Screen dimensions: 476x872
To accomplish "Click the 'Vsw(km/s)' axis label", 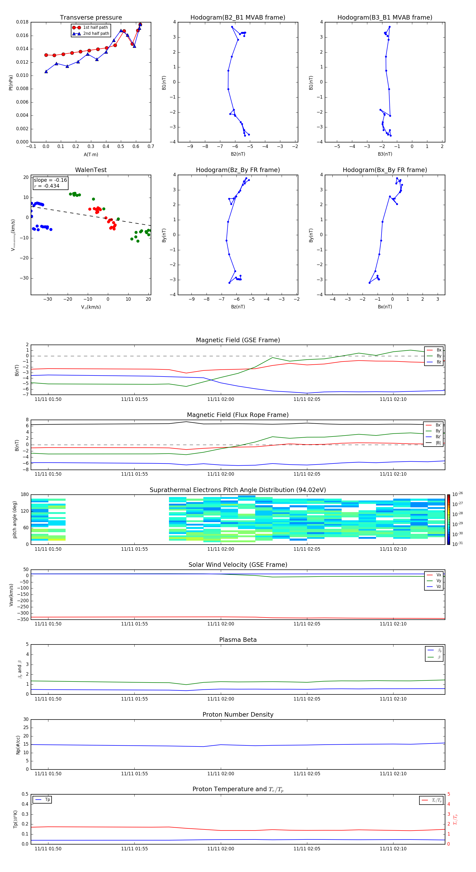I will [11, 595].
